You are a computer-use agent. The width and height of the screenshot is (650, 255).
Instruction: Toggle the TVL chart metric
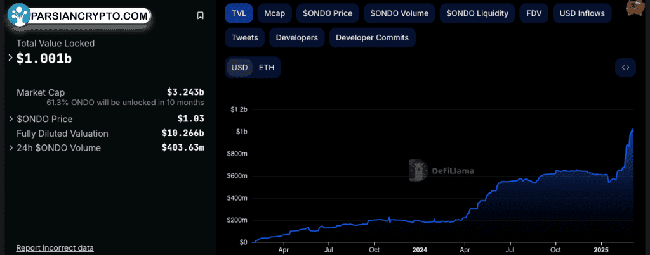[x=239, y=13]
